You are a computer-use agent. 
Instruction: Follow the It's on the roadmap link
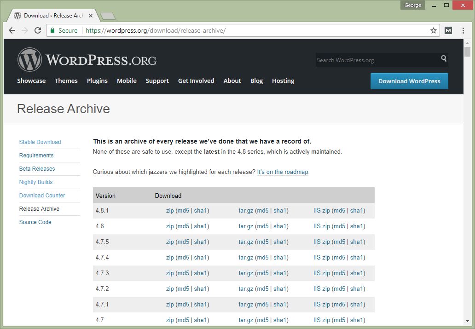282,172
